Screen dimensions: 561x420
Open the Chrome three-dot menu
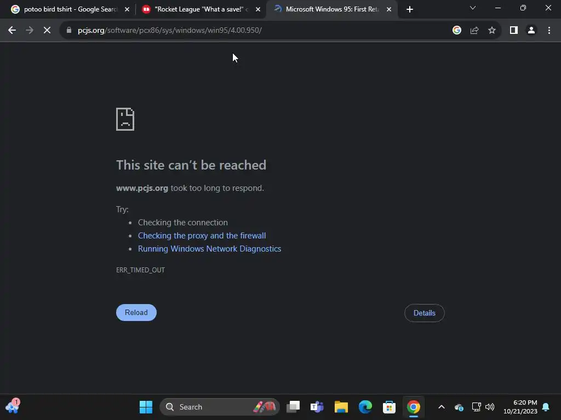[x=549, y=31]
